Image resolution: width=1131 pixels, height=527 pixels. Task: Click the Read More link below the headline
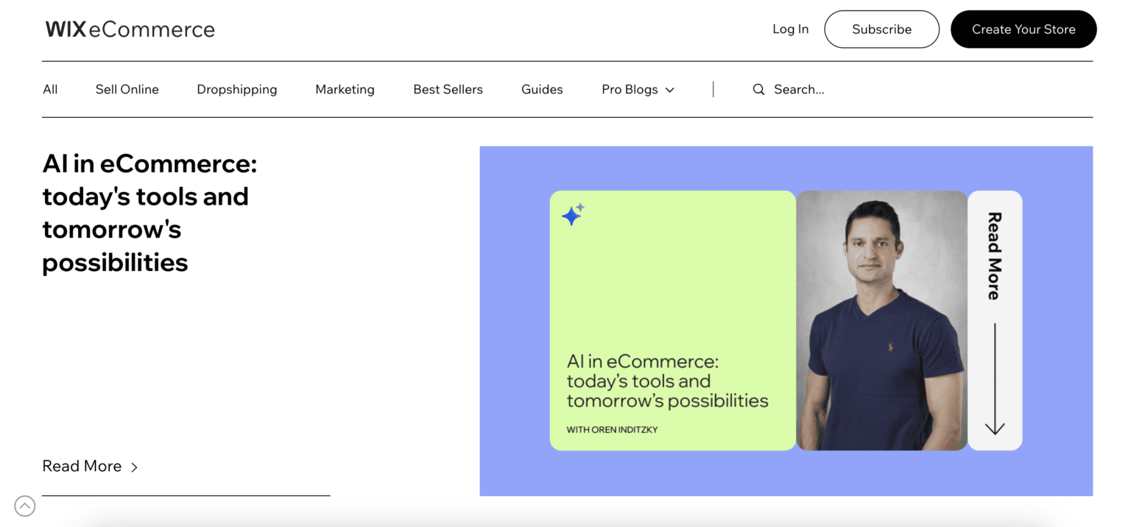(82, 466)
